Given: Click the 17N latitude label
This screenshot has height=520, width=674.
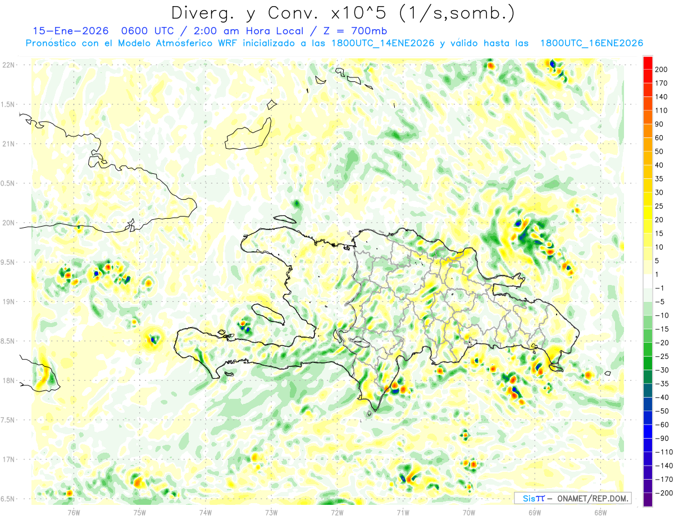Looking at the screenshot, I should click(8, 459).
